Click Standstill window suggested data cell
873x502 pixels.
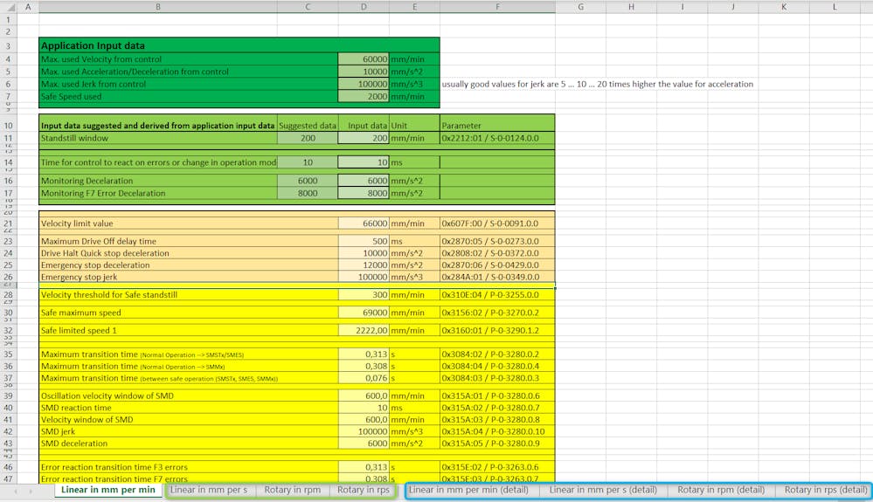coord(308,138)
